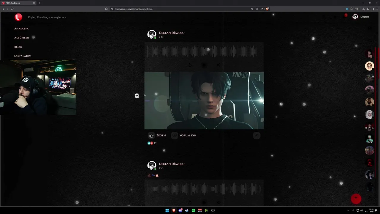Restart the first post's audio clip
The image size is (380, 214).
tap(190, 65)
